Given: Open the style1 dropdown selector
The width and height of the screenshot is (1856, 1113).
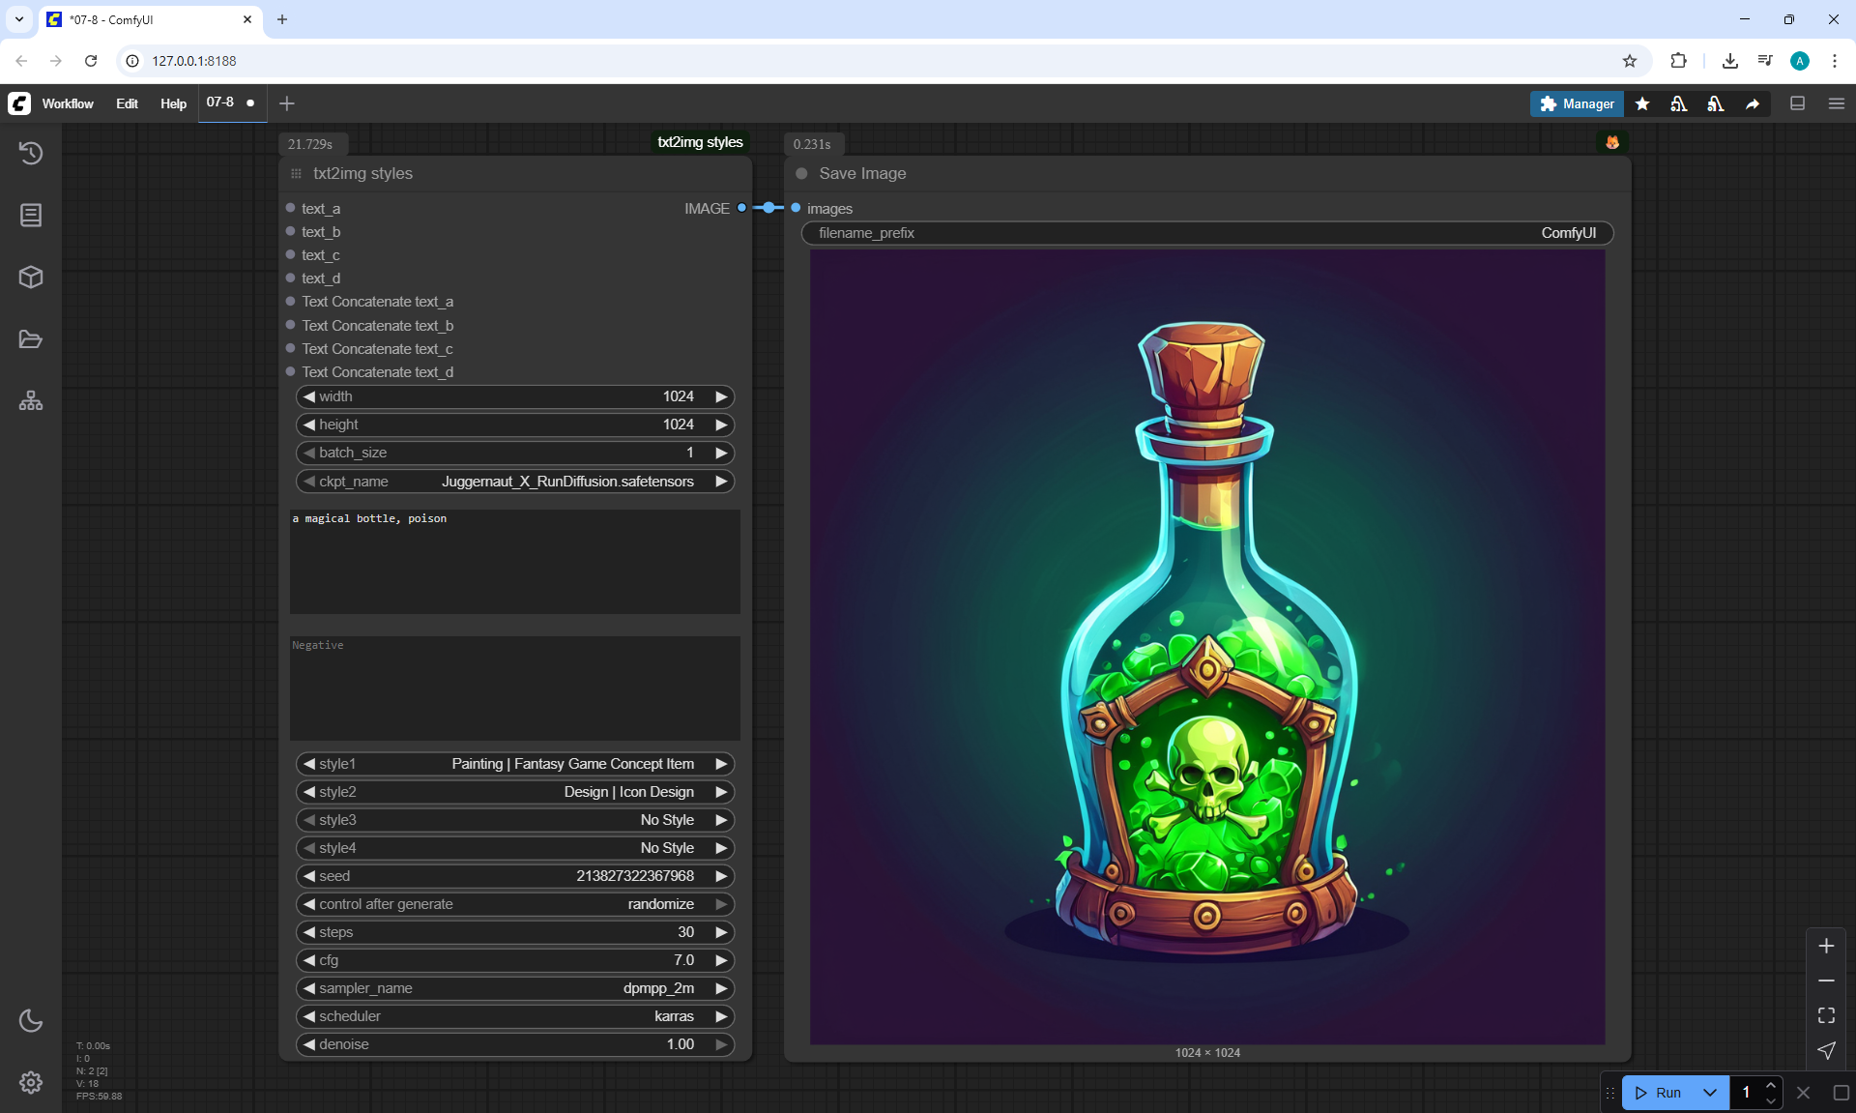Looking at the screenshot, I should (x=514, y=764).
